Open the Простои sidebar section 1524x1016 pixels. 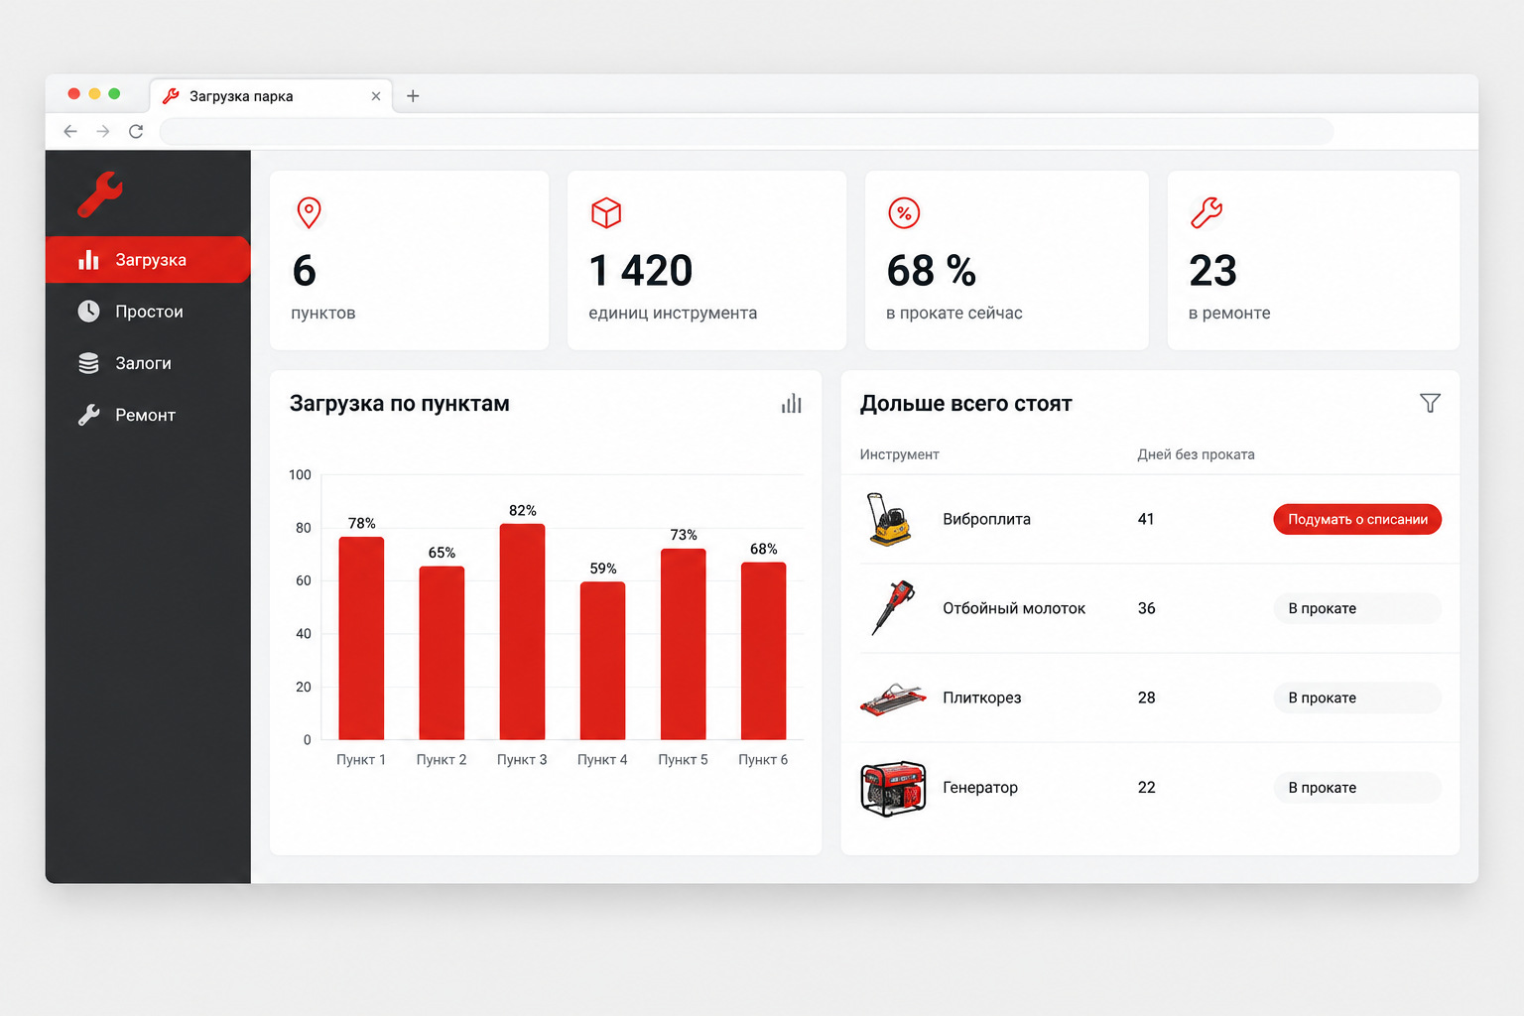coord(148,312)
